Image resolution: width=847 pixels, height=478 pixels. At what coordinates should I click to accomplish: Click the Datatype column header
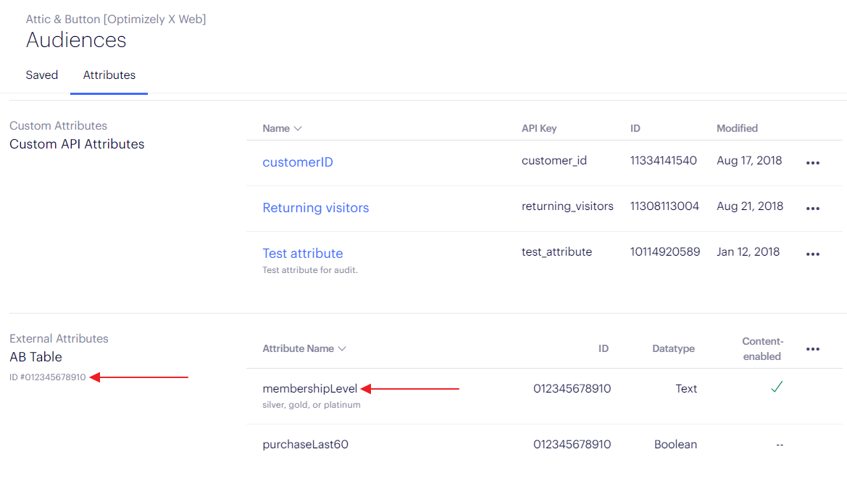click(x=673, y=348)
